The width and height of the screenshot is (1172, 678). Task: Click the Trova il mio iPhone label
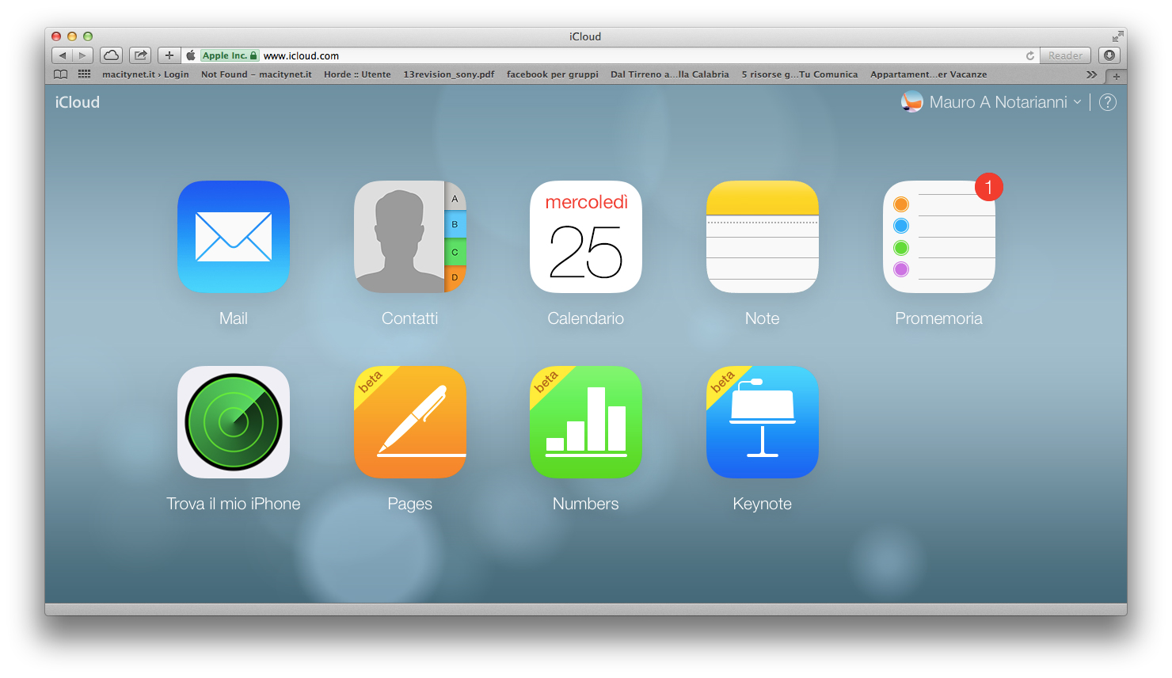[234, 504]
